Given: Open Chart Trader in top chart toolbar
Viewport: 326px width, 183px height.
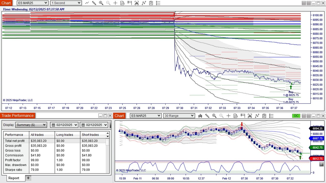Looking at the screenshot, I should tap(130, 3).
